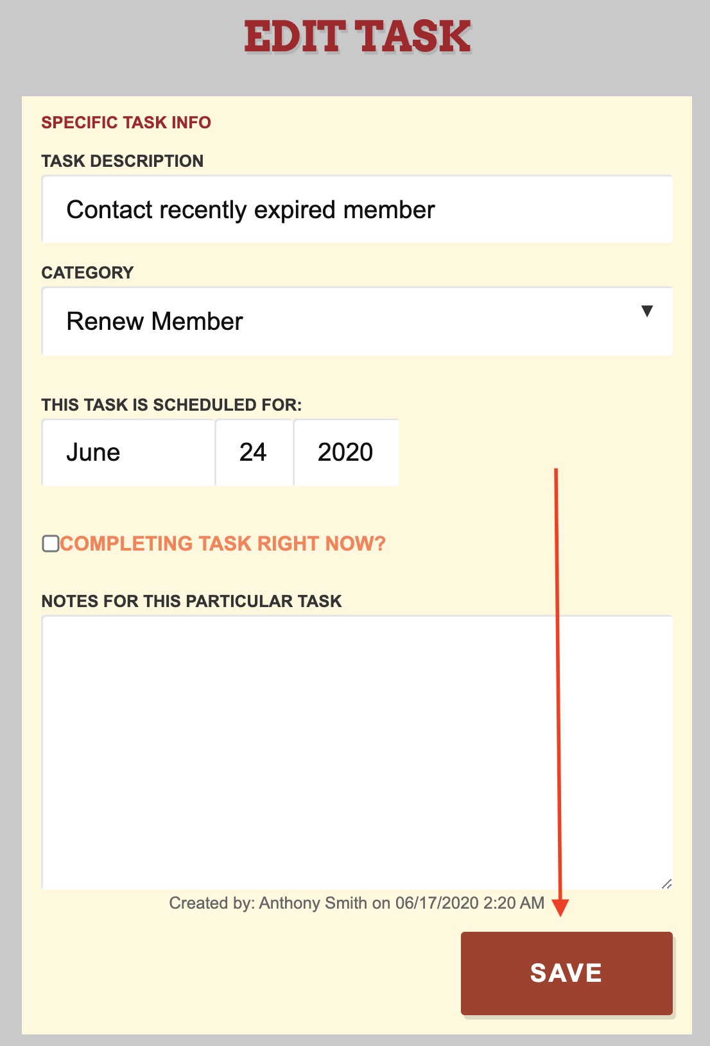Click the SAVE button
The width and height of the screenshot is (710, 1046).
567,973
